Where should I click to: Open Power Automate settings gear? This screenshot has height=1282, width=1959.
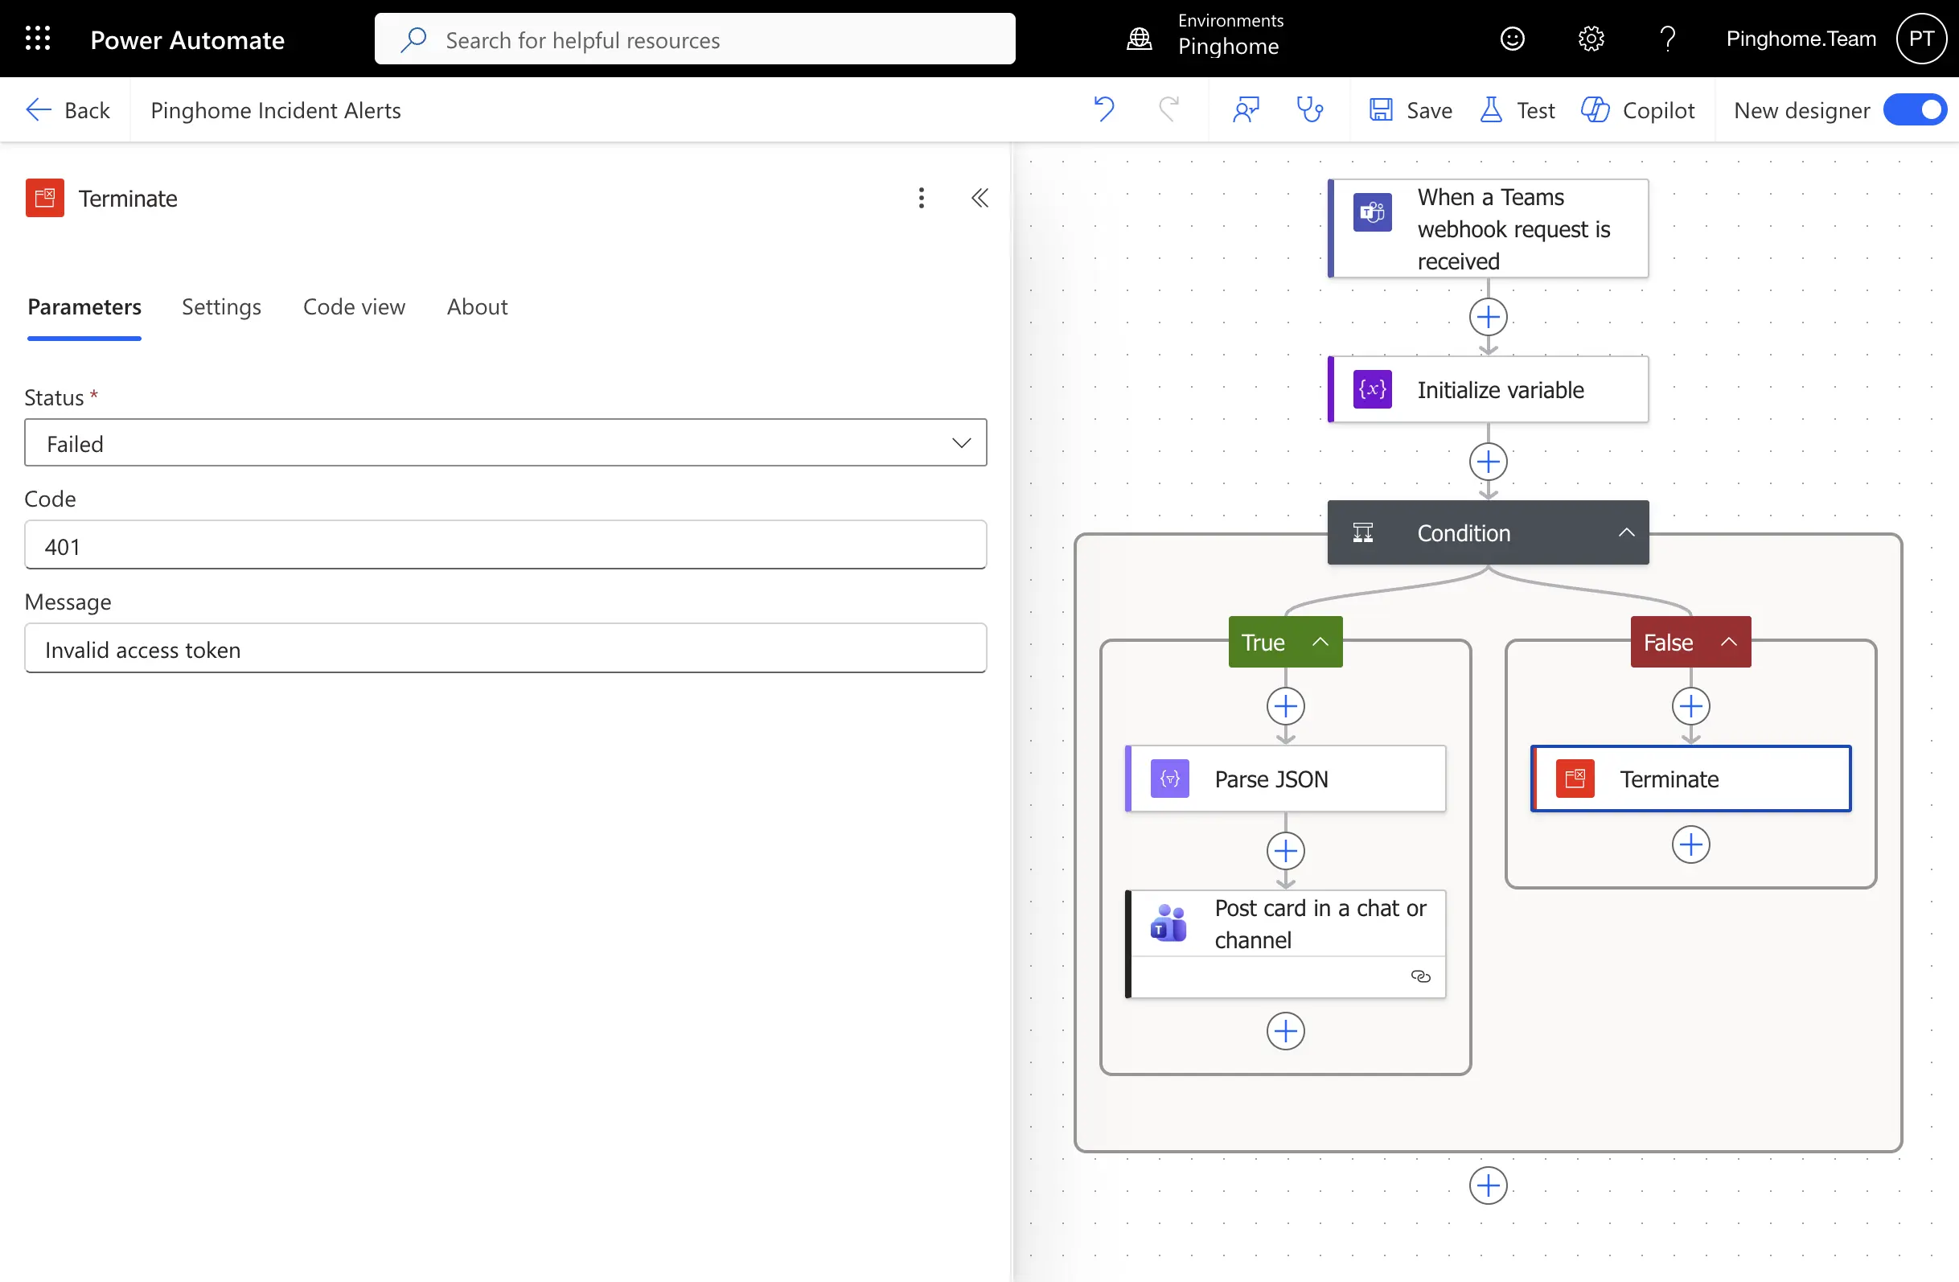(x=1589, y=38)
